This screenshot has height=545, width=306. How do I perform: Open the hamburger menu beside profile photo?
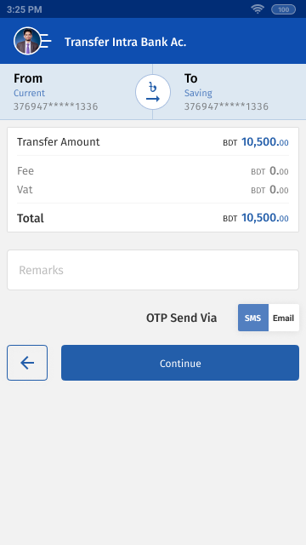(x=47, y=41)
